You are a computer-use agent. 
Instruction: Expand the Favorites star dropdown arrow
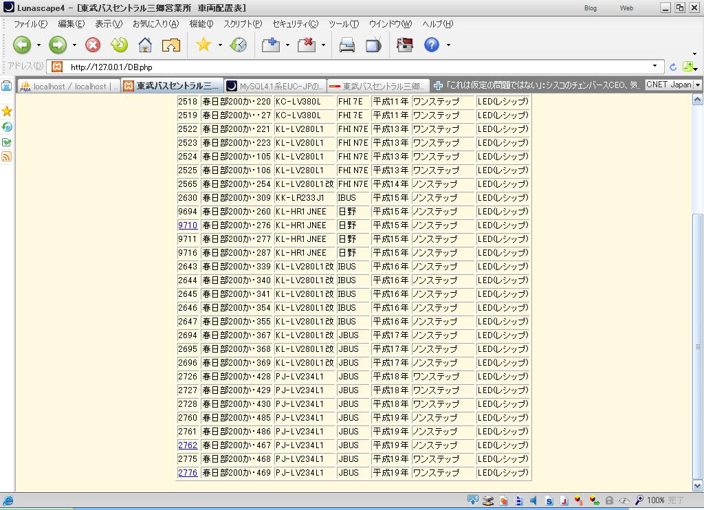(220, 45)
